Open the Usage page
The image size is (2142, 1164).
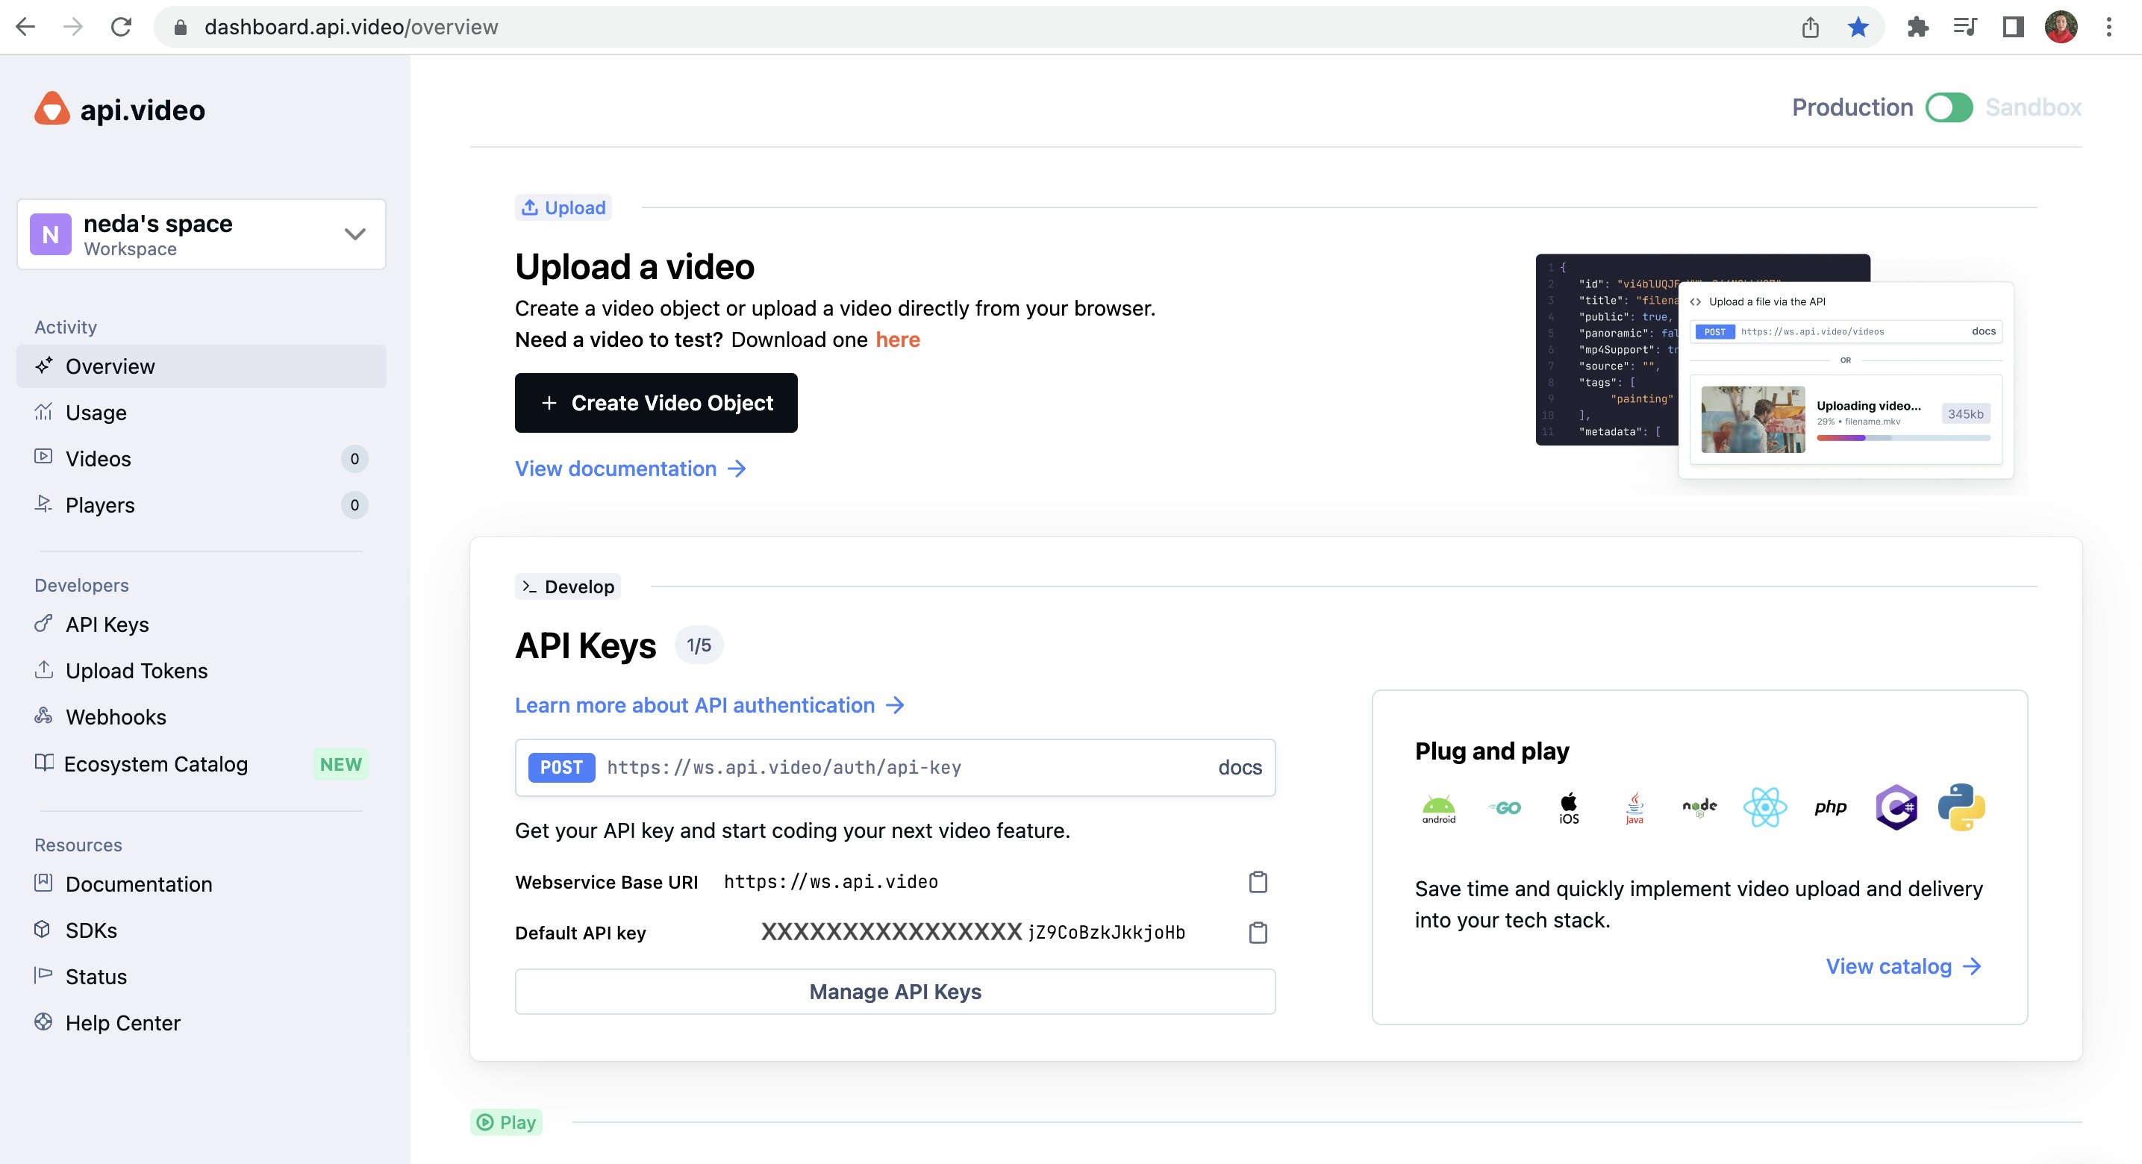click(x=96, y=413)
